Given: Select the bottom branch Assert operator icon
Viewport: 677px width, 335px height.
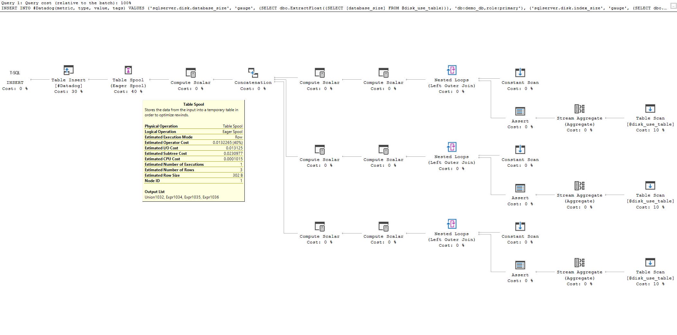Looking at the screenshot, I should [520, 266].
